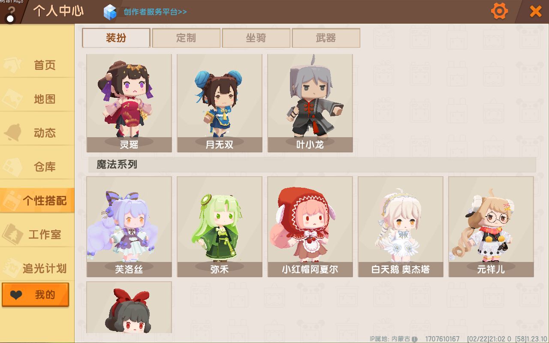Select 仓库 in the sidebar
This screenshot has width=549, height=343.
(37, 167)
